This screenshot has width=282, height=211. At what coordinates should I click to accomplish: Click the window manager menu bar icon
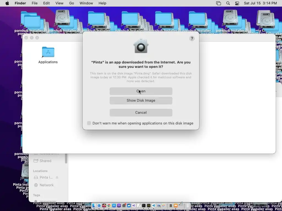[218, 3]
